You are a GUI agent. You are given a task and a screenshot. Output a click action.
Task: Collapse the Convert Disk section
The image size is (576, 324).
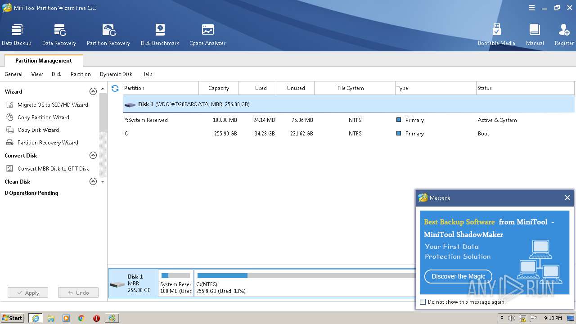[x=93, y=155]
